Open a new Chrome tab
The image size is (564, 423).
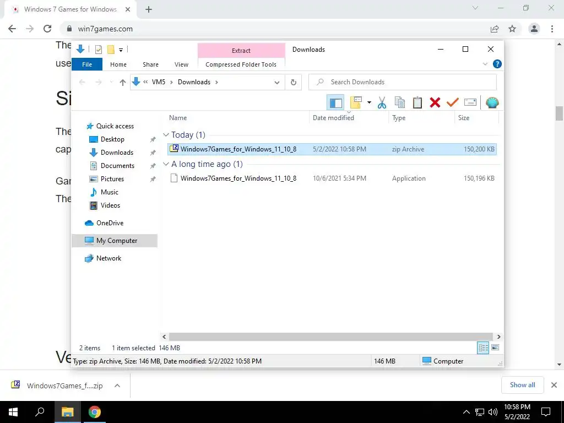[x=149, y=9]
